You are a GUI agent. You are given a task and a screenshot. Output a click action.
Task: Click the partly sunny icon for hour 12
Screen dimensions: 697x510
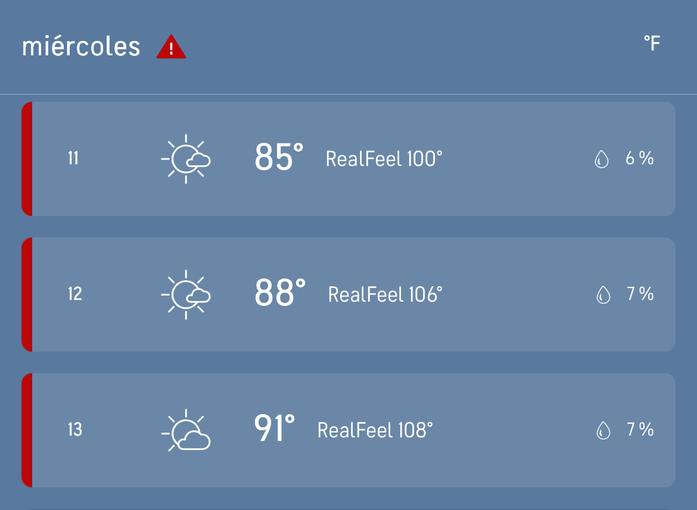[186, 295]
